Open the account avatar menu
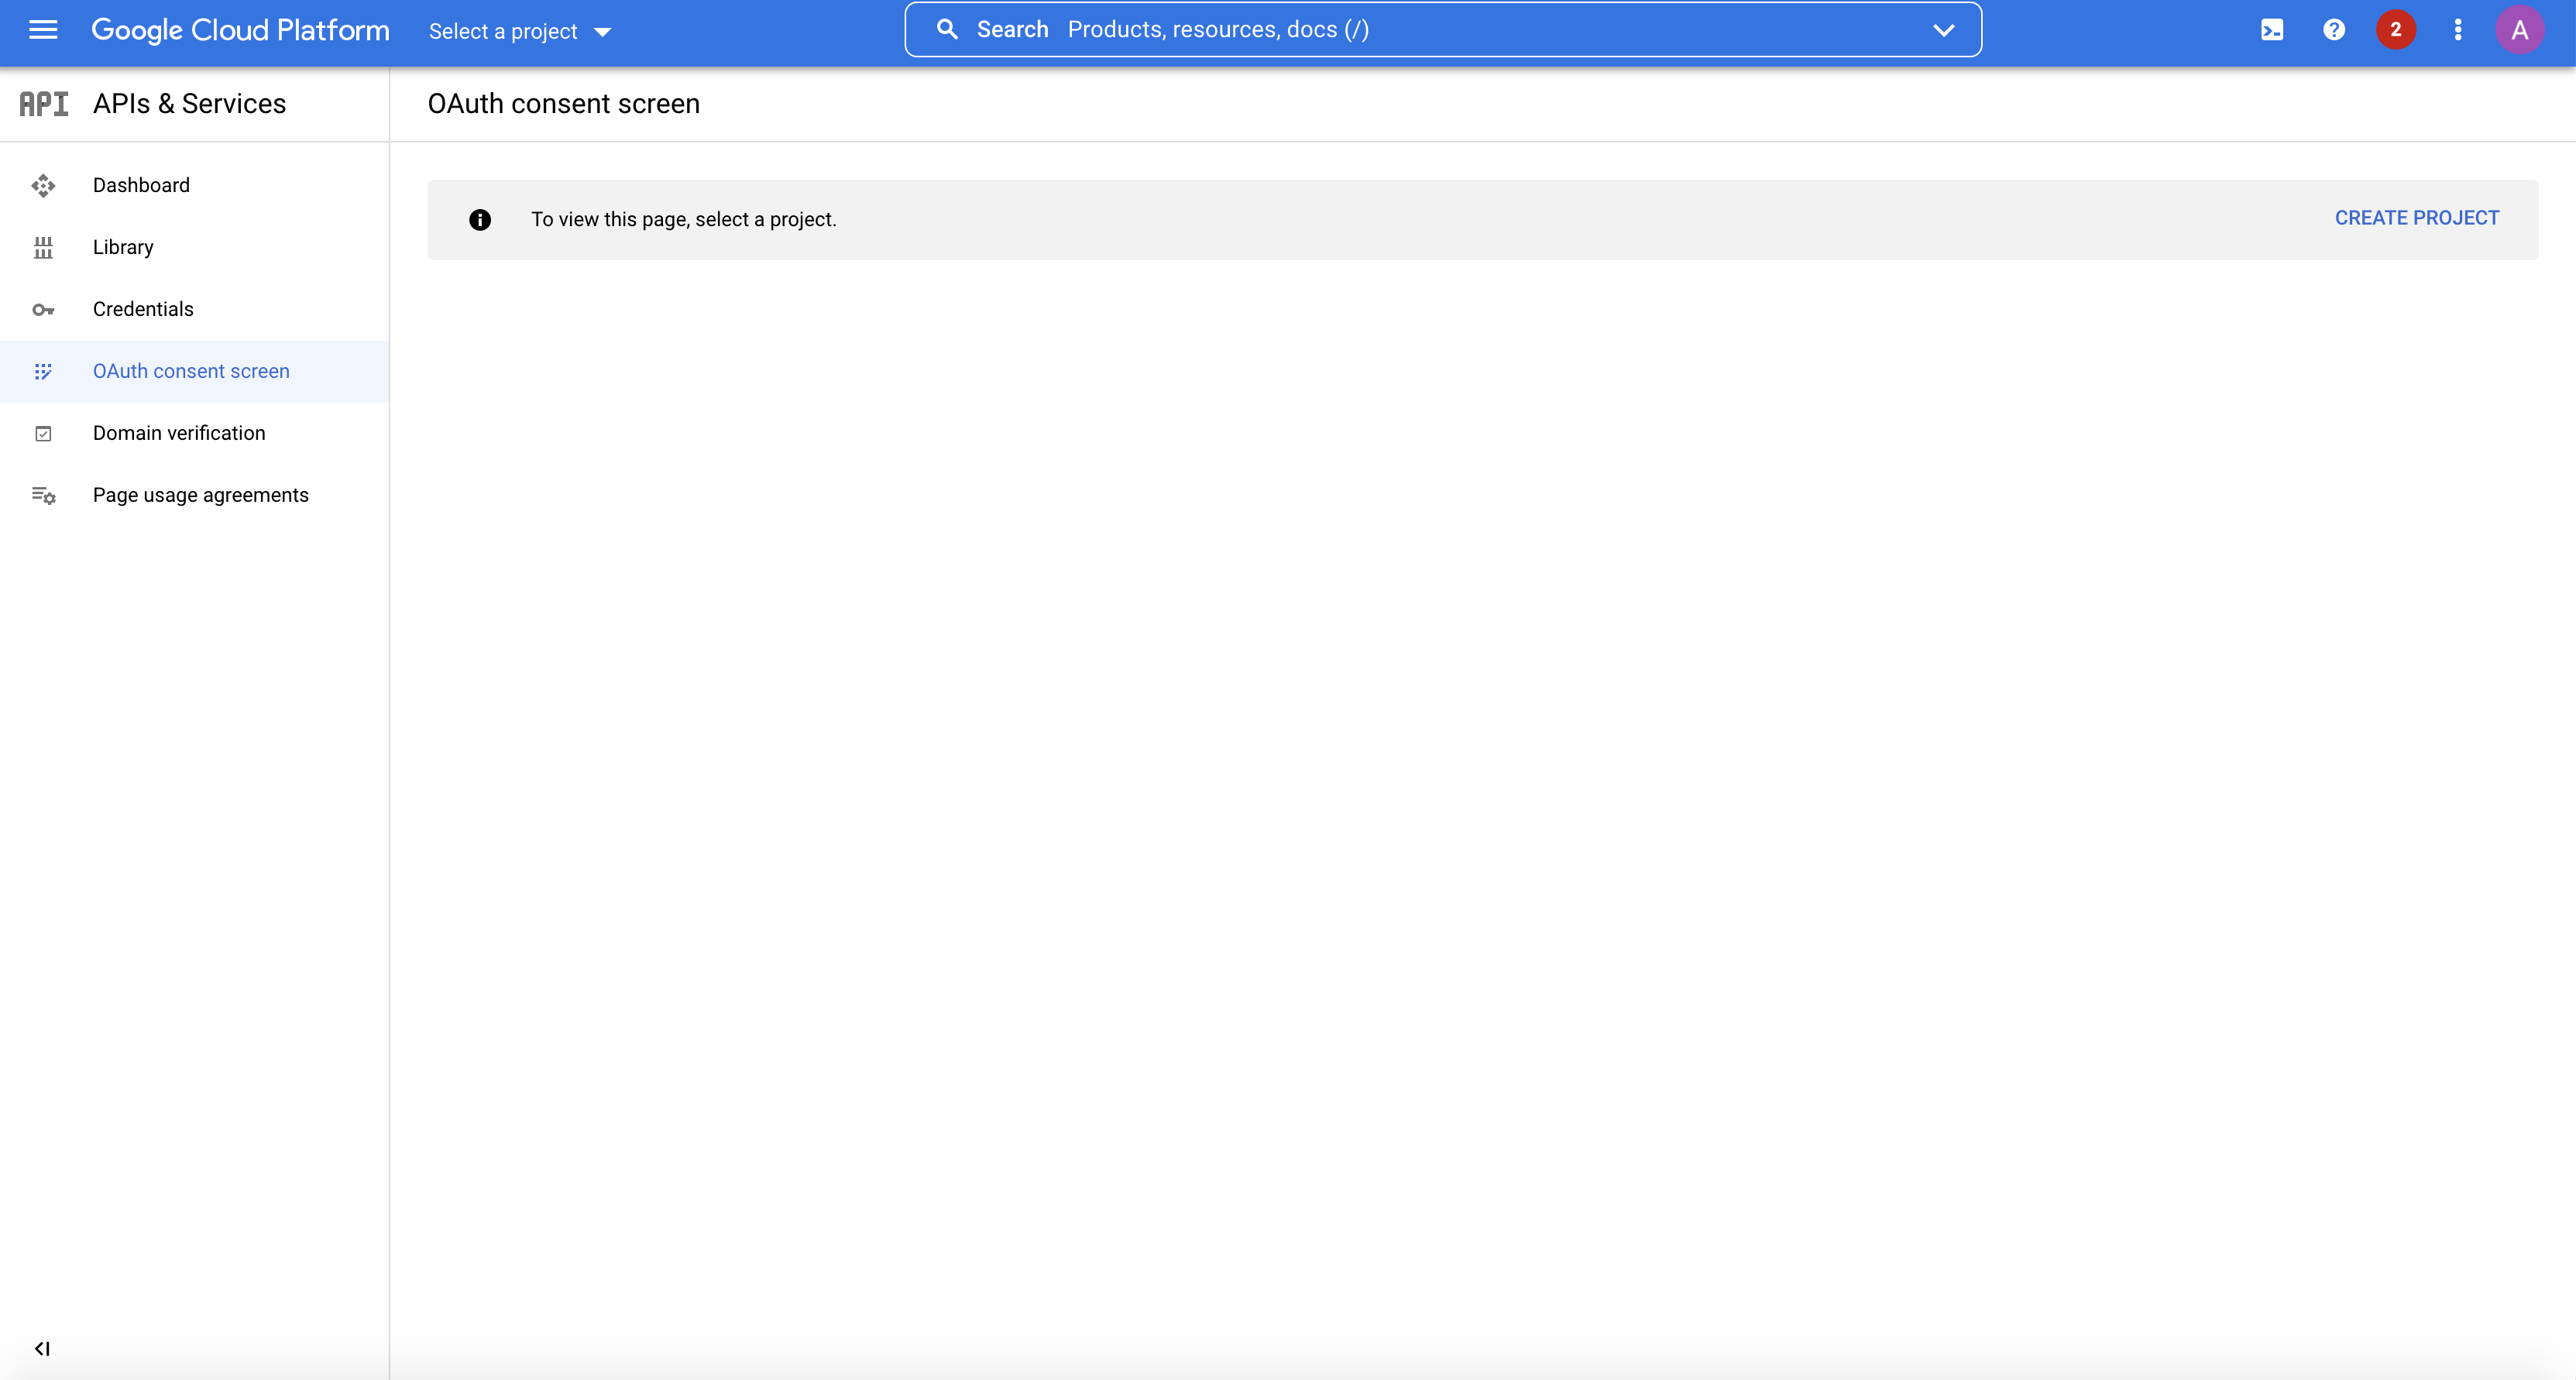 point(2520,29)
